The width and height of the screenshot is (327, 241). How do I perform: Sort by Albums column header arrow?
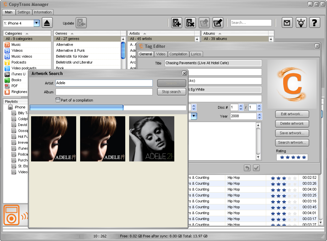point(220,33)
